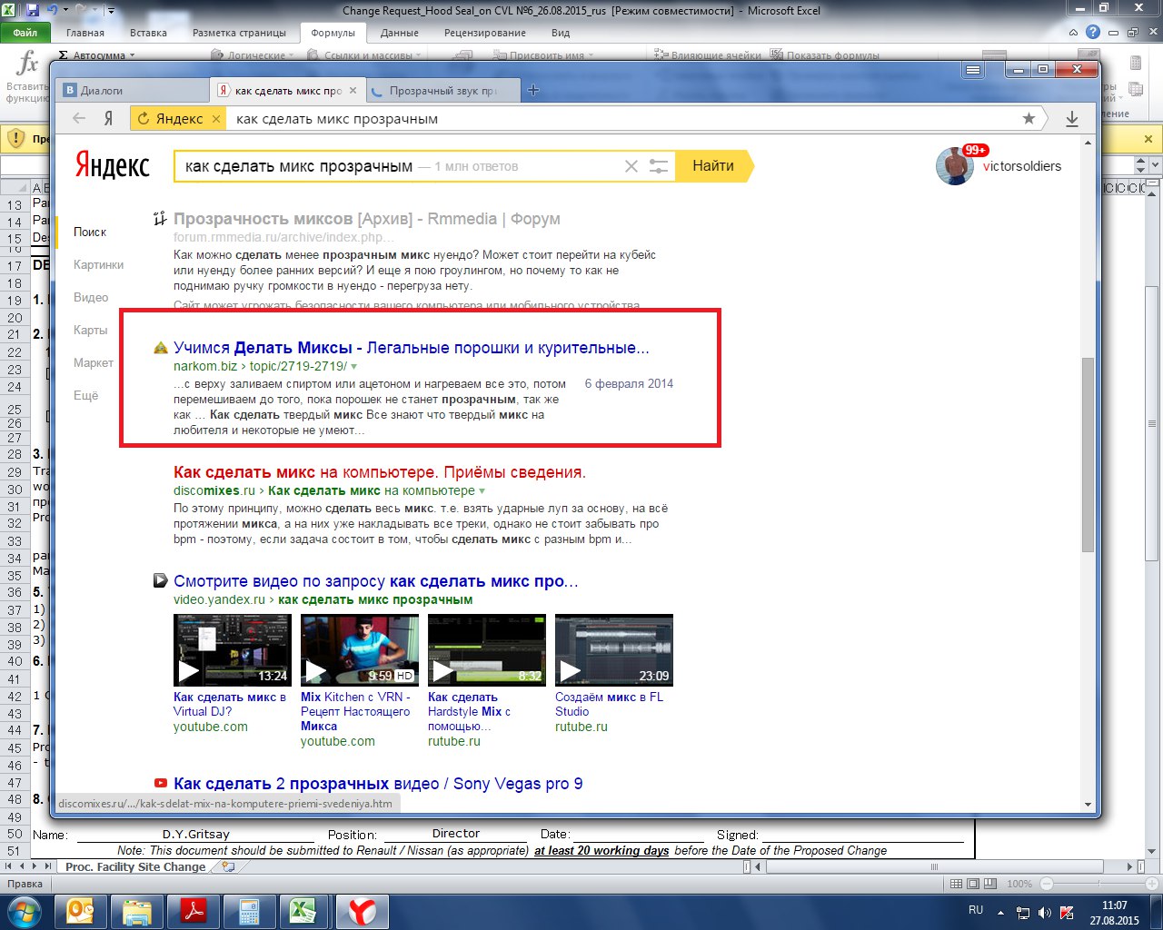Reload page via Яндекс chip refresh icon

point(144,118)
